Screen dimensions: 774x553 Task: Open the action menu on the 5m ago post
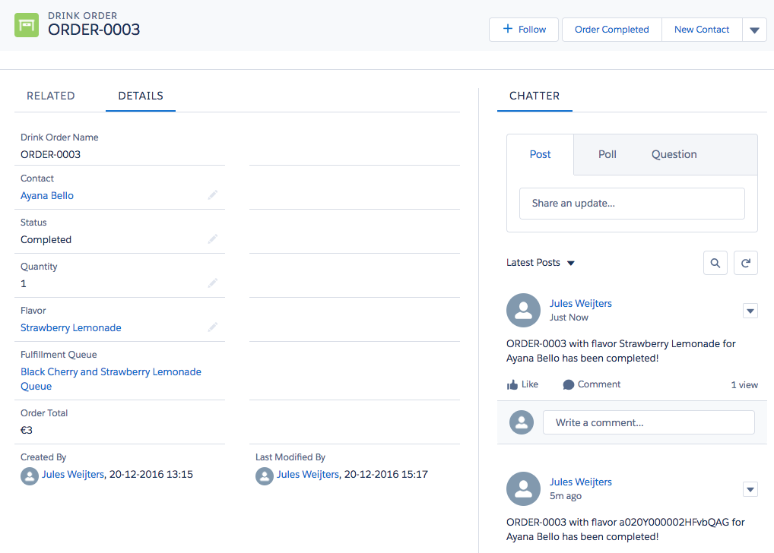[750, 489]
